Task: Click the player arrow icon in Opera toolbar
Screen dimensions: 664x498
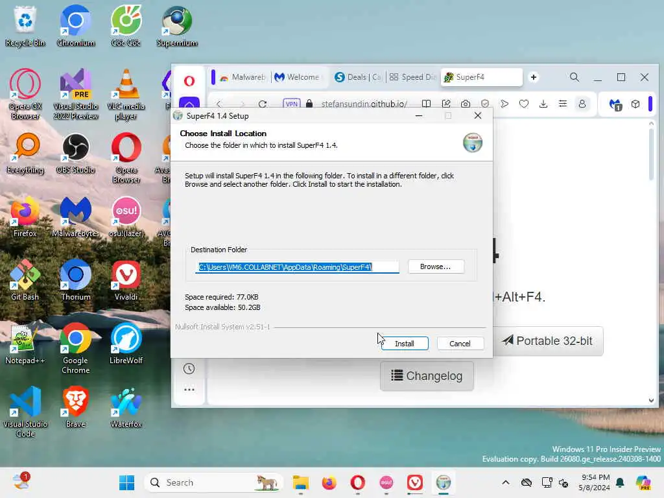Action: pos(504,104)
